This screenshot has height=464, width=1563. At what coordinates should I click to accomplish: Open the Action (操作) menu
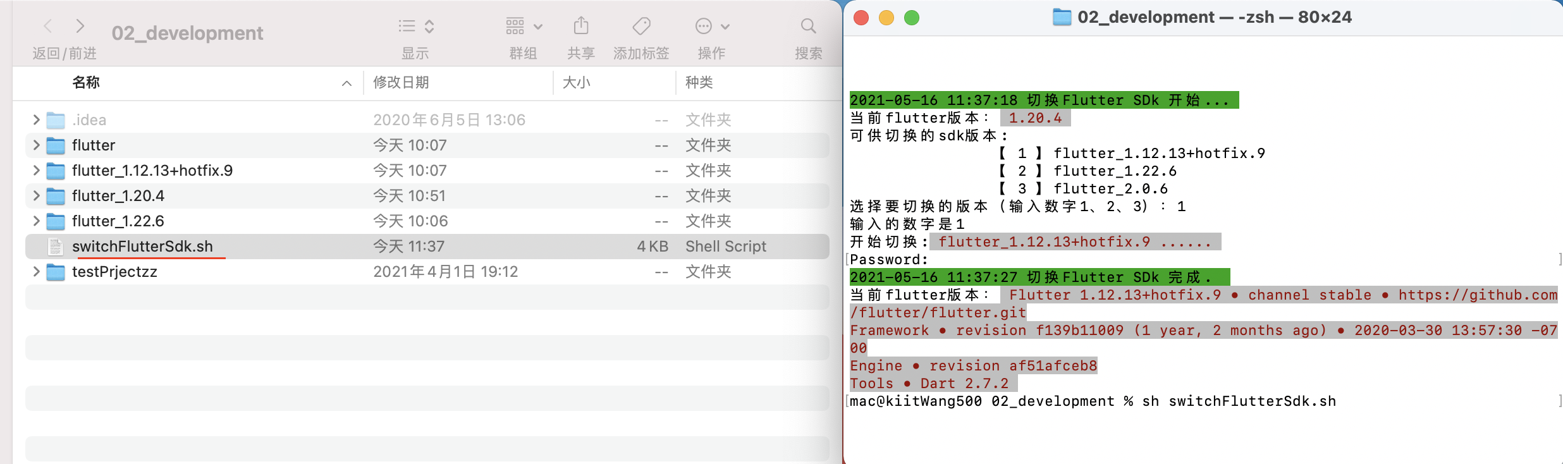(x=713, y=26)
